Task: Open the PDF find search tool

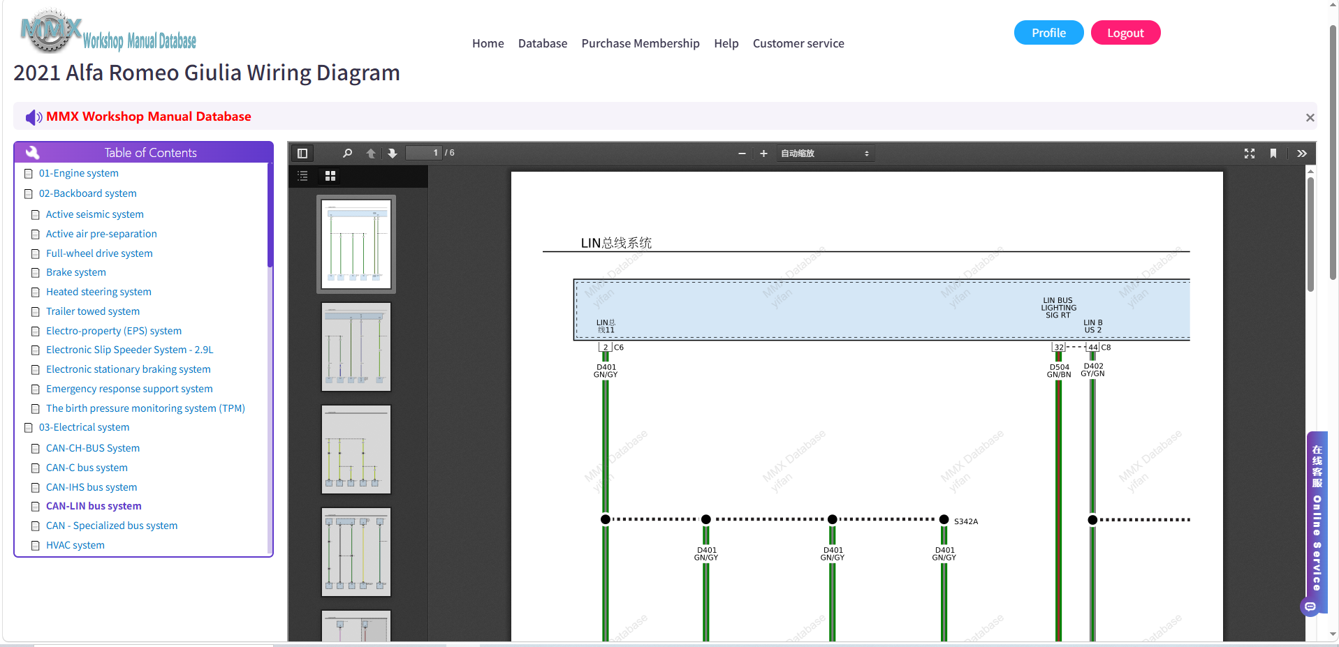Action: (347, 154)
